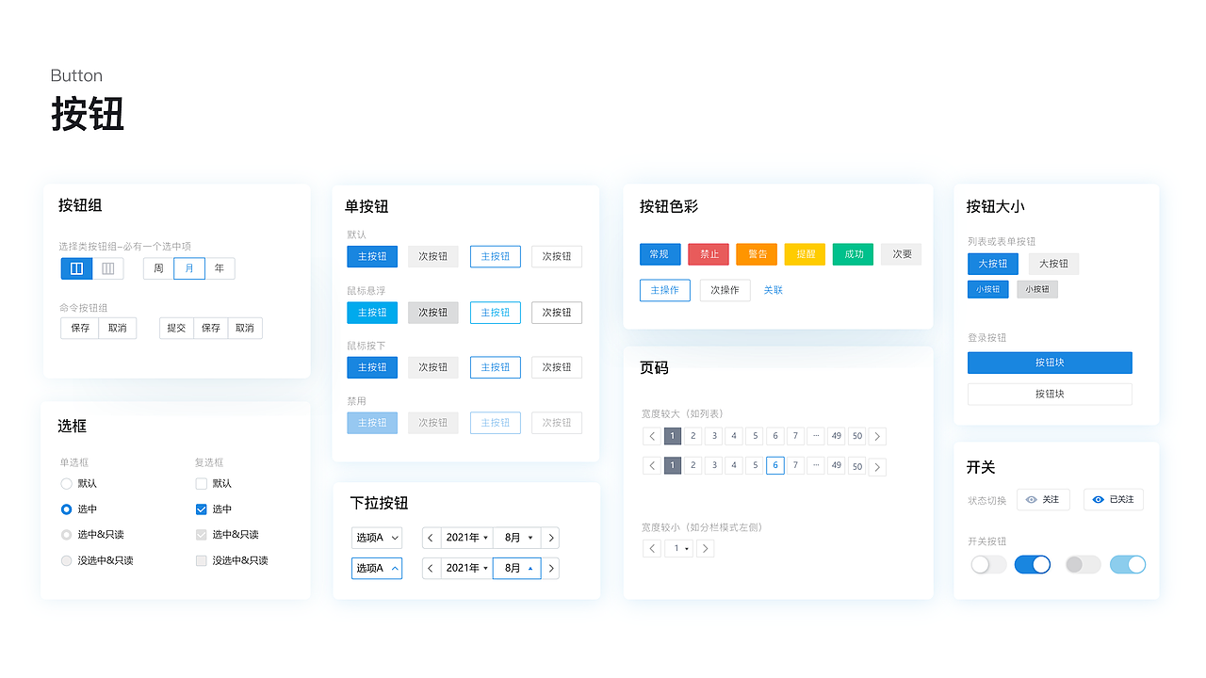Select page 6 in the pagination
Screen dimensions: 1206x678
[x=774, y=465]
